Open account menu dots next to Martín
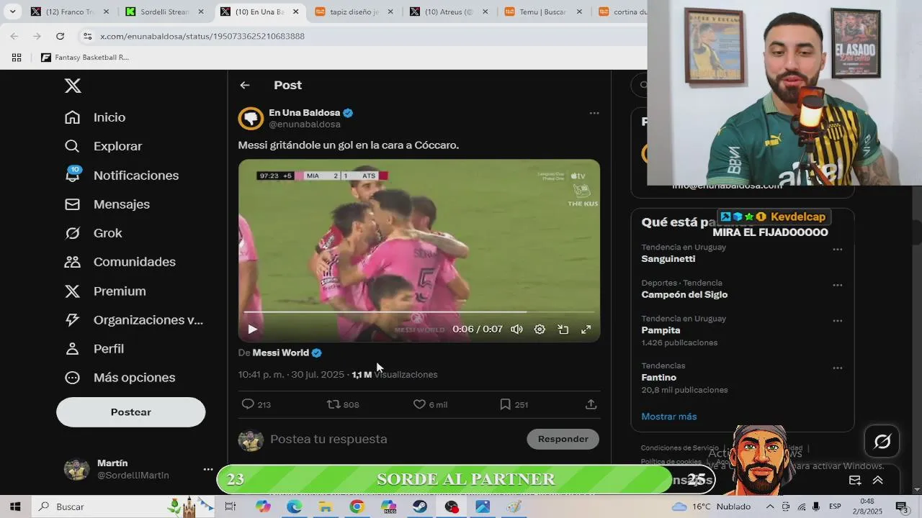 click(x=208, y=469)
